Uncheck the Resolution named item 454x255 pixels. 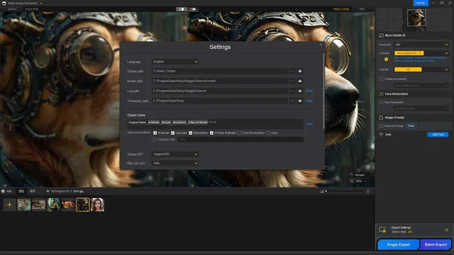(x=191, y=133)
